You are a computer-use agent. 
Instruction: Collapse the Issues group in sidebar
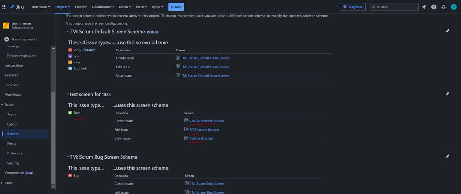pos(2,104)
